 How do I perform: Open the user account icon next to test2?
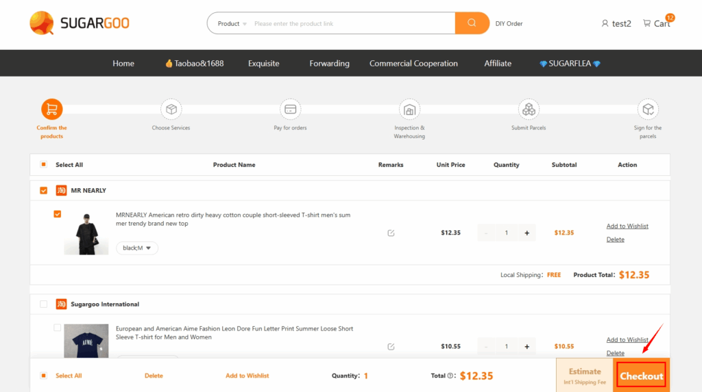[605, 23]
